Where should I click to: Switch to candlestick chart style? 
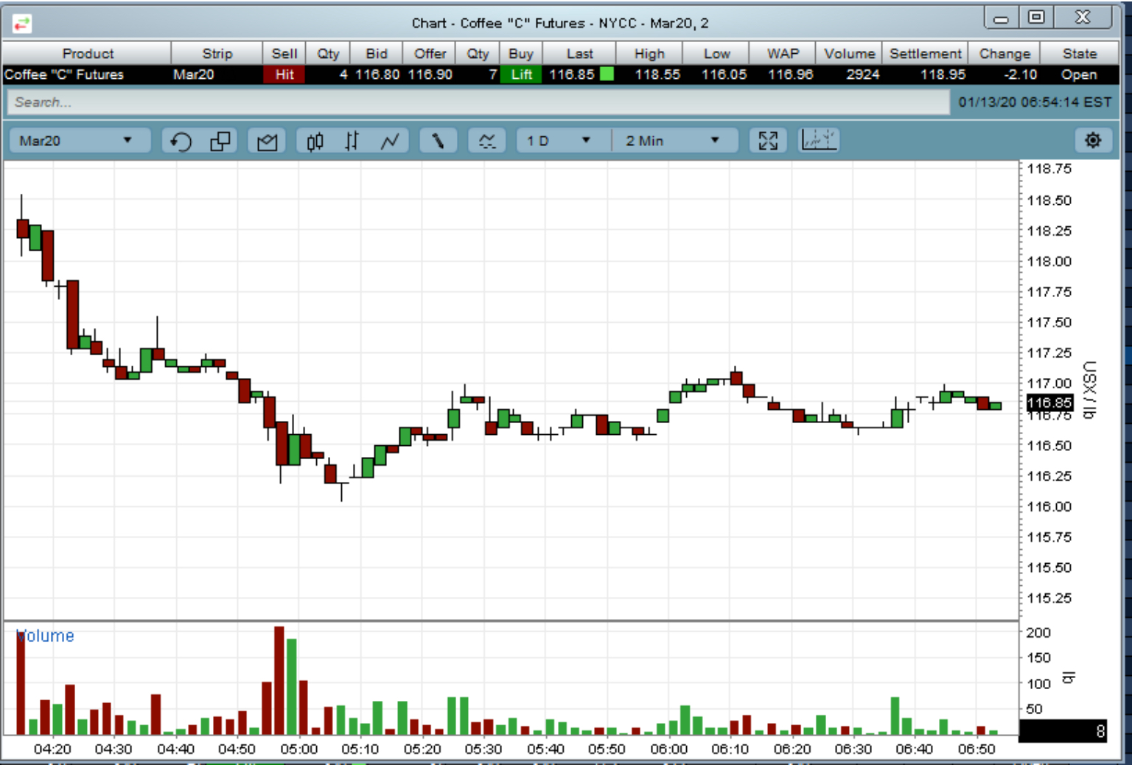(x=315, y=141)
